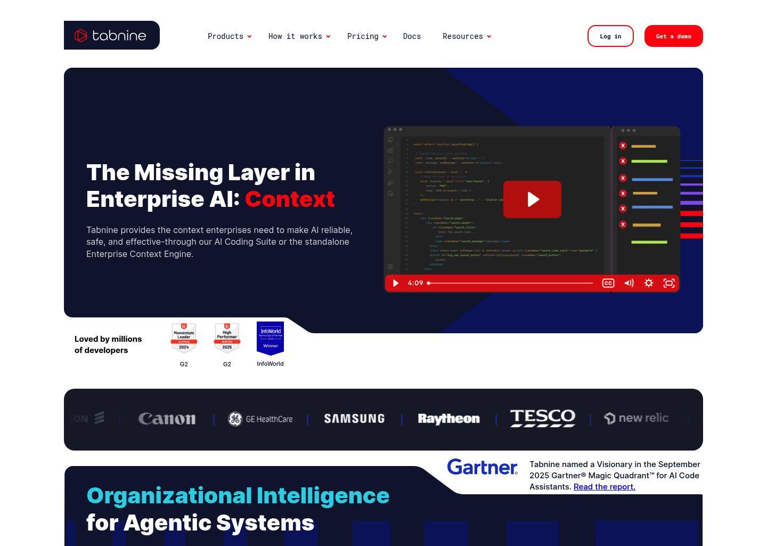Click the InfoWorld Winner badge
The image size is (767, 546).
point(270,338)
